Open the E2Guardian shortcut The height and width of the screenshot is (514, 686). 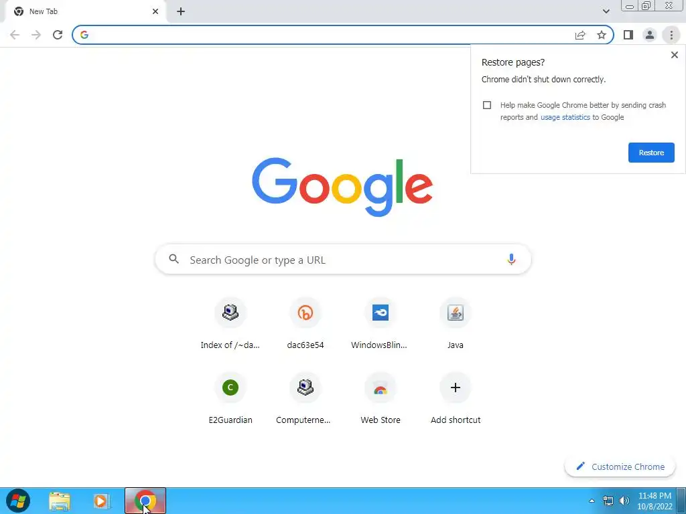[230, 399]
